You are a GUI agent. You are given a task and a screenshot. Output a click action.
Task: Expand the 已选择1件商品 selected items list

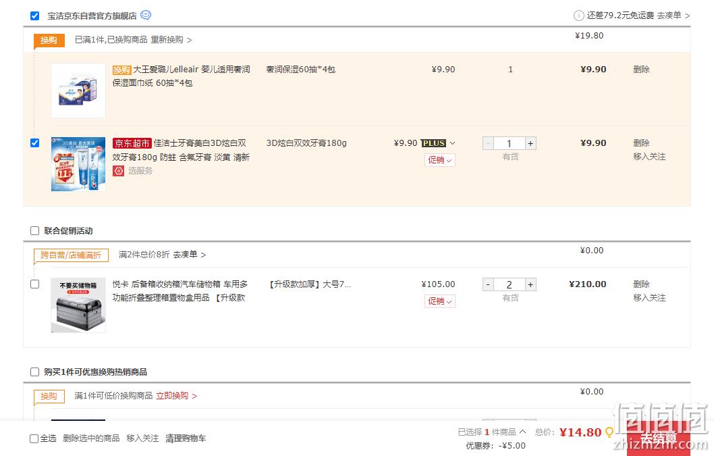(522, 432)
